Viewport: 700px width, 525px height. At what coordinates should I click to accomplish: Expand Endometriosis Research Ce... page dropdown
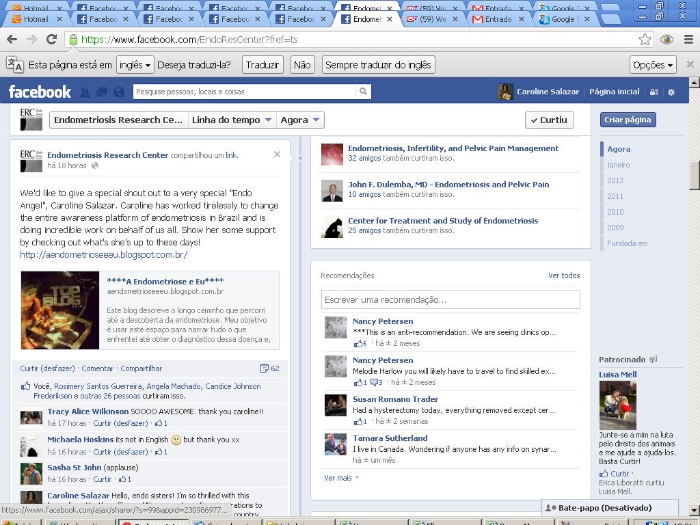[118, 120]
